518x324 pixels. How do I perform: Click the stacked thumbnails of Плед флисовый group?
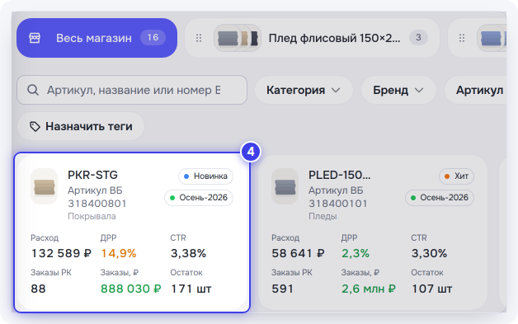pyautogui.click(x=238, y=38)
